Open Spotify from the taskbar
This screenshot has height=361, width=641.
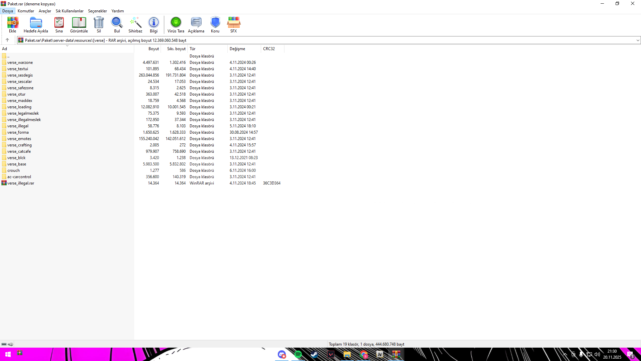coord(298,354)
